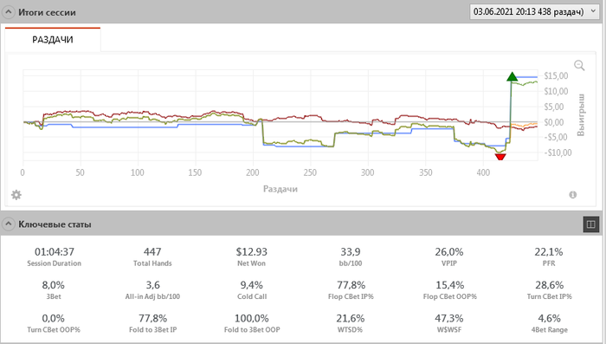The height and width of the screenshot is (344, 606).
Task: Open the session date dropdown
Action: coord(534,11)
